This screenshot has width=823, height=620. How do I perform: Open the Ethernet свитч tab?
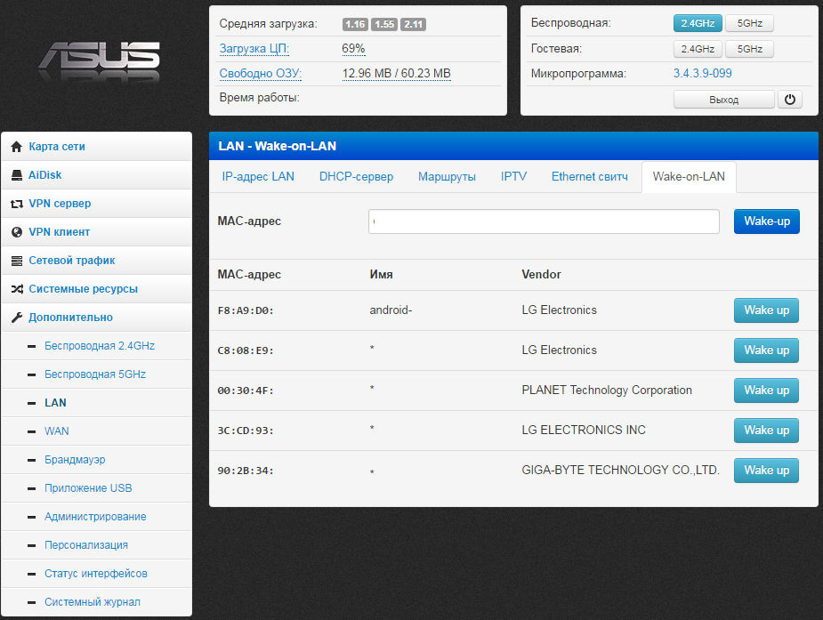pyautogui.click(x=590, y=177)
